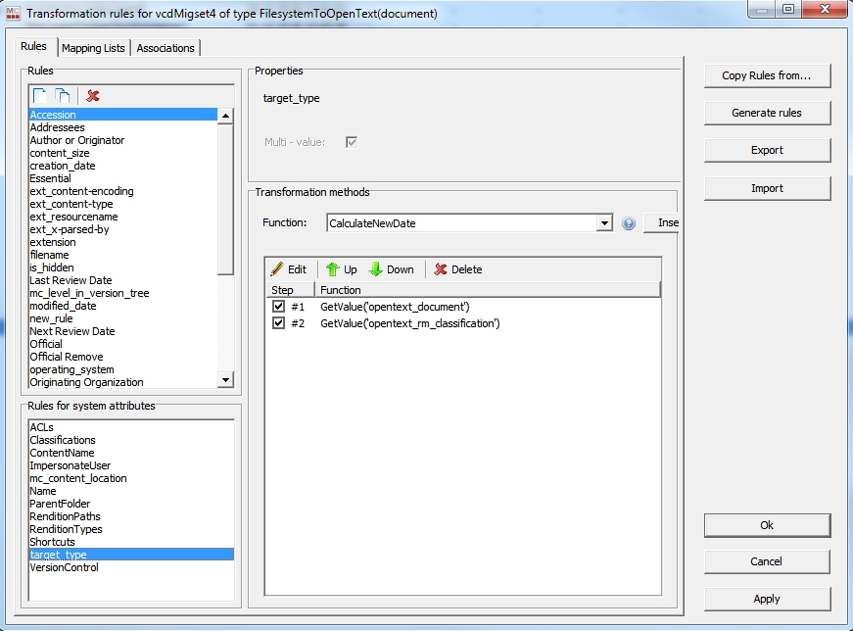Open function help via blue question icon
Viewport: 853px width, 631px height.
[x=629, y=223]
